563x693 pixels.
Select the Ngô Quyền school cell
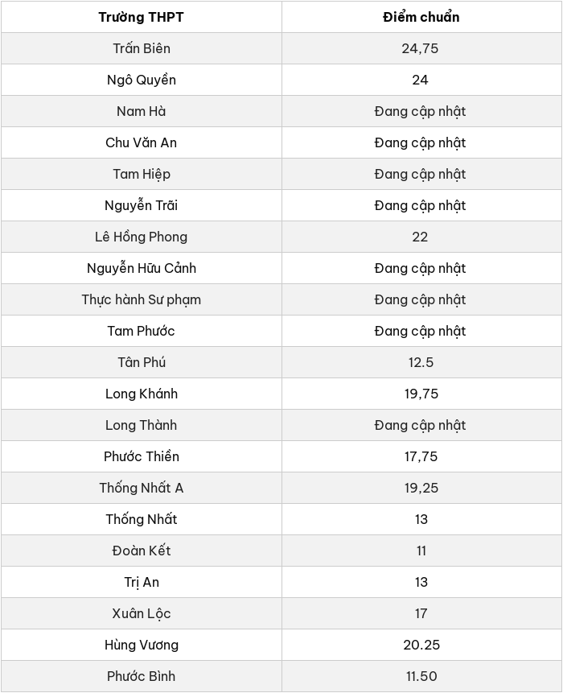142,80
